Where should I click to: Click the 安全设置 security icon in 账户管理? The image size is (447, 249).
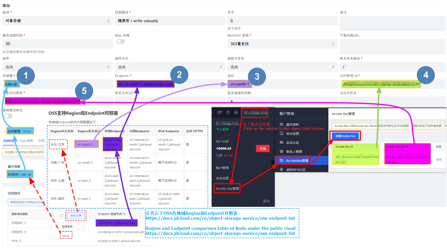click(x=282, y=133)
